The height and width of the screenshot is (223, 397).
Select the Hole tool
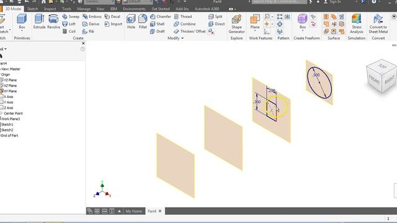pyautogui.click(x=131, y=22)
